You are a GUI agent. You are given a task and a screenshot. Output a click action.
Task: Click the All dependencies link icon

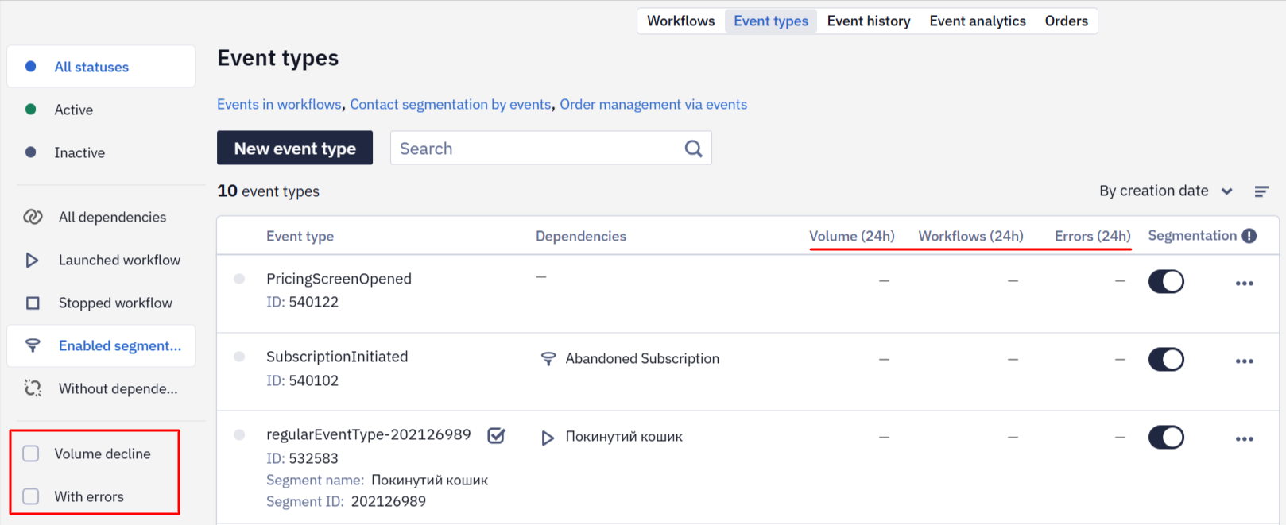click(33, 217)
